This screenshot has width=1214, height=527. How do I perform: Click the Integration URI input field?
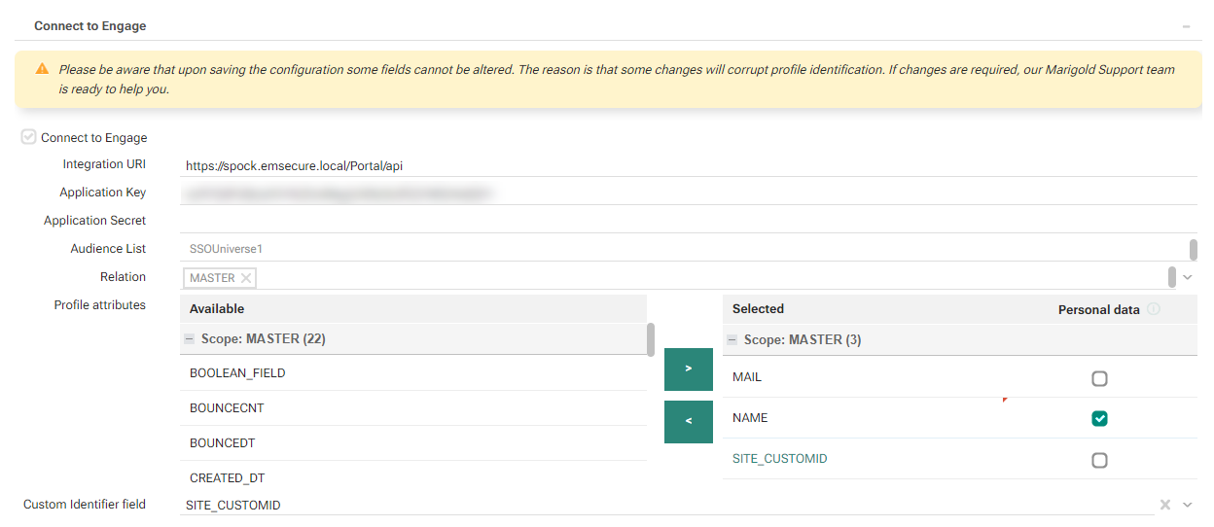point(681,166)
